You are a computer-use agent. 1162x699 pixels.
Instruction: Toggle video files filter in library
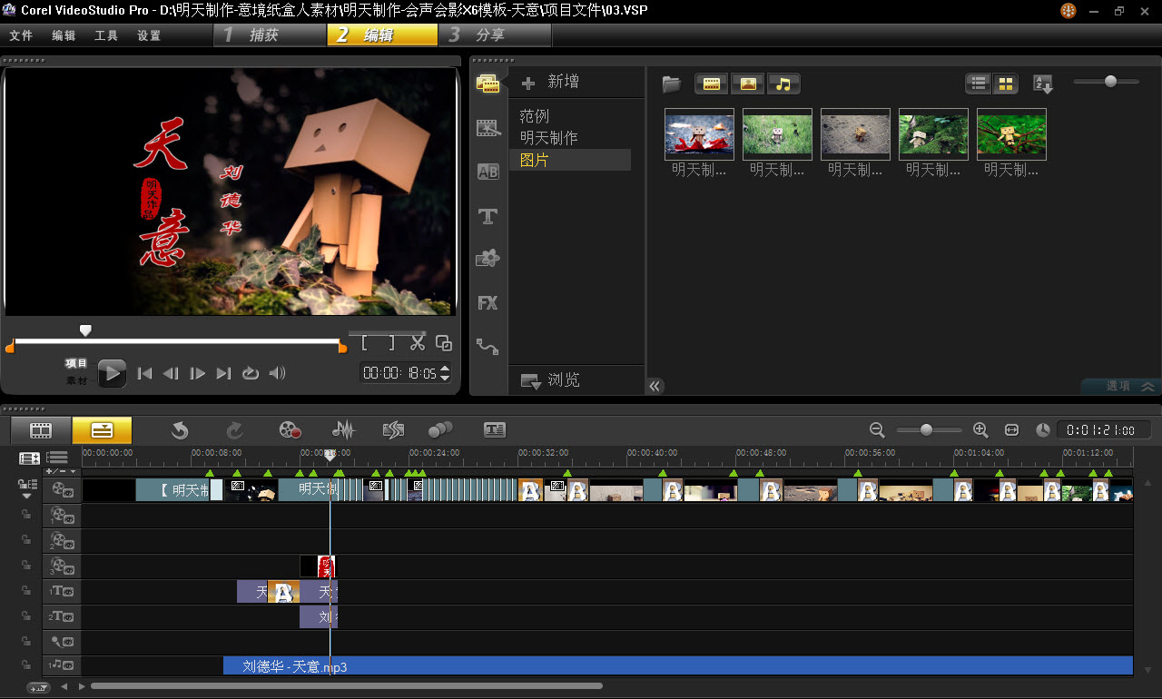pyautogui.click(x=712, y=84)
